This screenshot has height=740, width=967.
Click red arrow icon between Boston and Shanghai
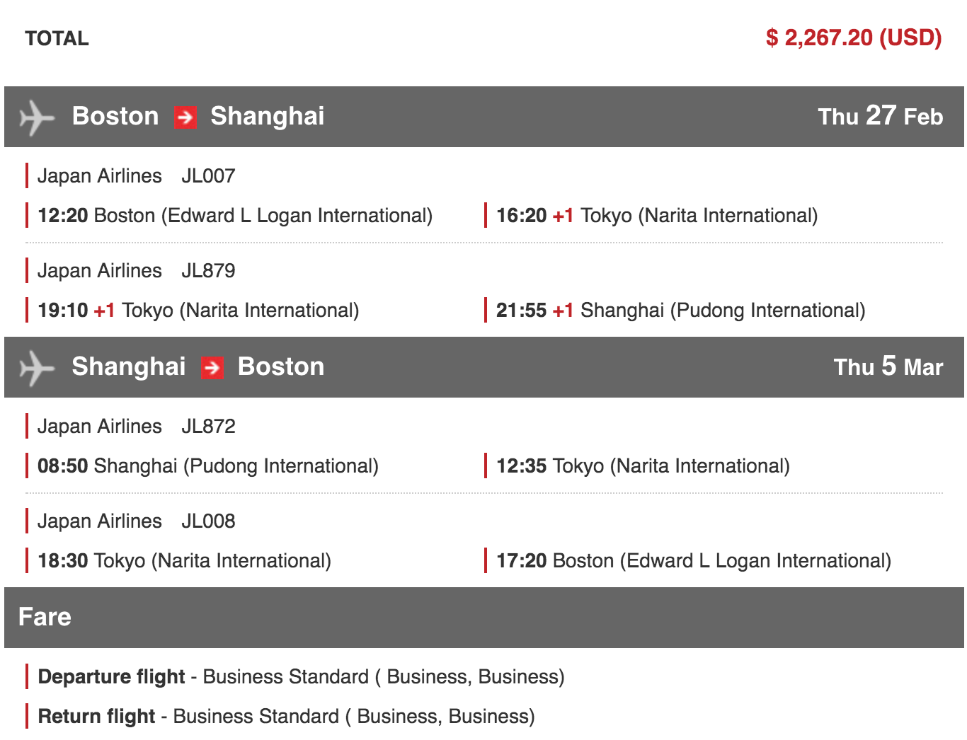(x=185, y=117)
